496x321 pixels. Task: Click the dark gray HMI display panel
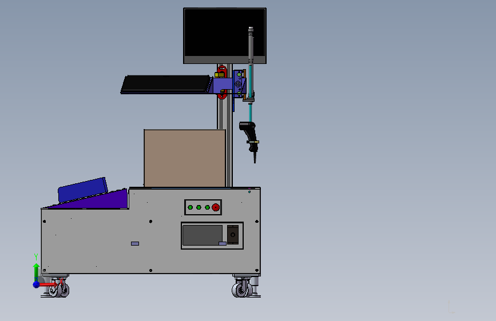pyautogui.click(x=203, y=235)
